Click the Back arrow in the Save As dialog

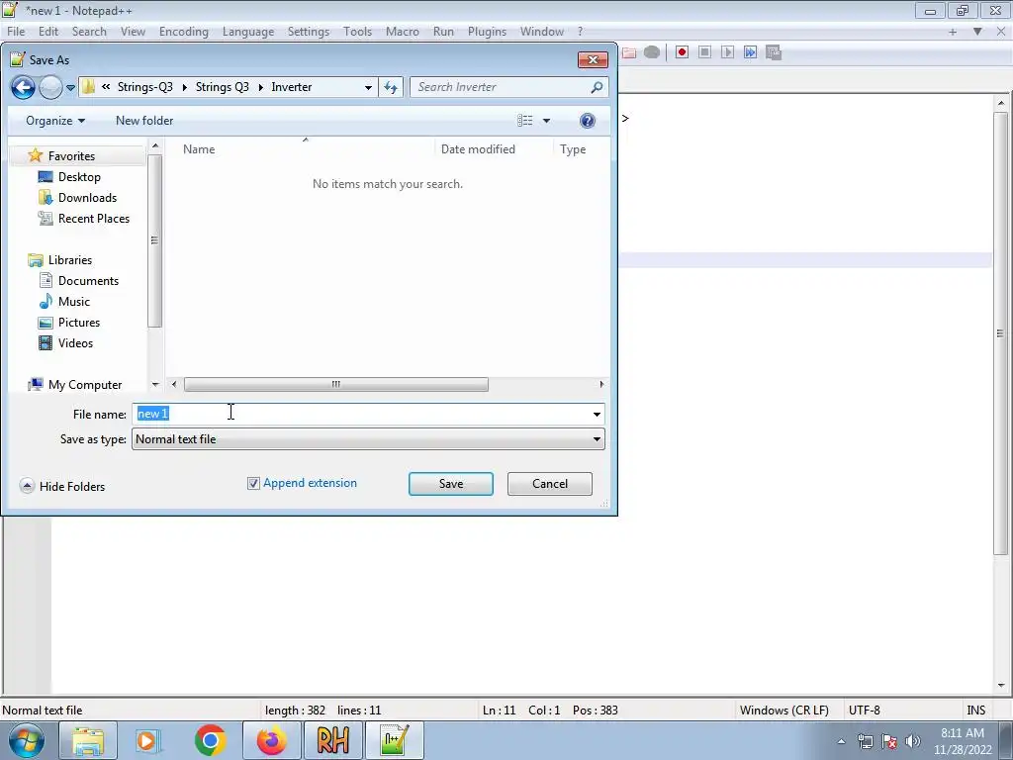(23, 87)
